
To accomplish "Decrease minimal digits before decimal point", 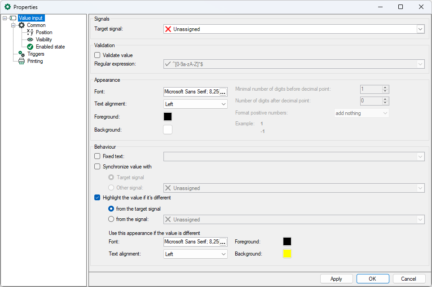I will 385,91.
